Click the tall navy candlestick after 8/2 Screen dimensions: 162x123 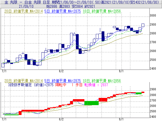coord(77,41)
